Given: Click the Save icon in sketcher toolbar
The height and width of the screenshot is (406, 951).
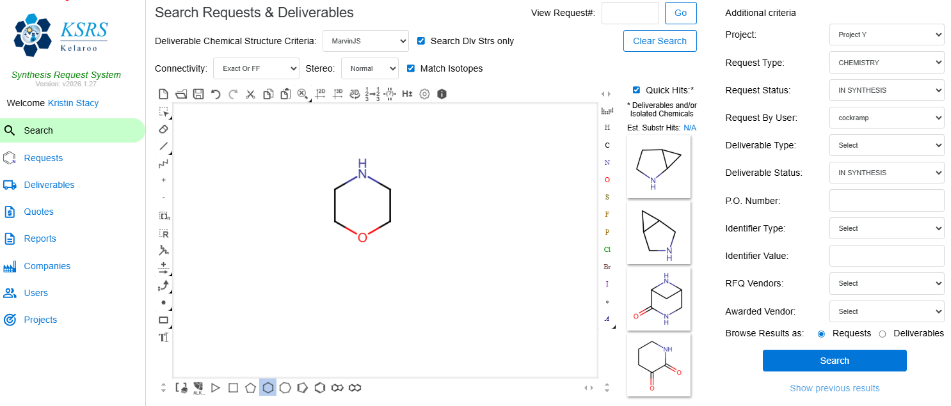Looking at the screenshot, I should click(198, 94).
